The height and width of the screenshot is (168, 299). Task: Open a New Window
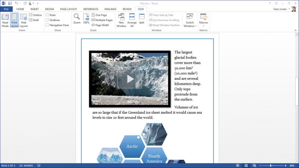pos(121,20)
